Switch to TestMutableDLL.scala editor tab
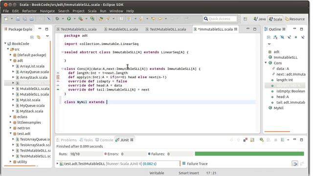The image size is (313, 176). [166, 29]
